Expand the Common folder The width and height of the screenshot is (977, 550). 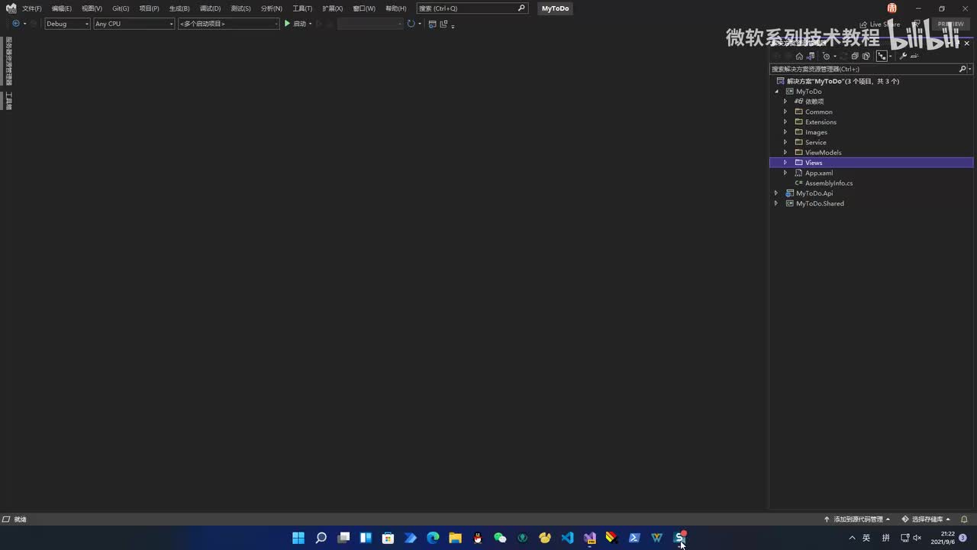coord(785,112)
